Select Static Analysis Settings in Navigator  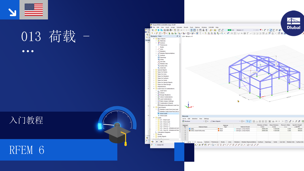pos(167,101)
